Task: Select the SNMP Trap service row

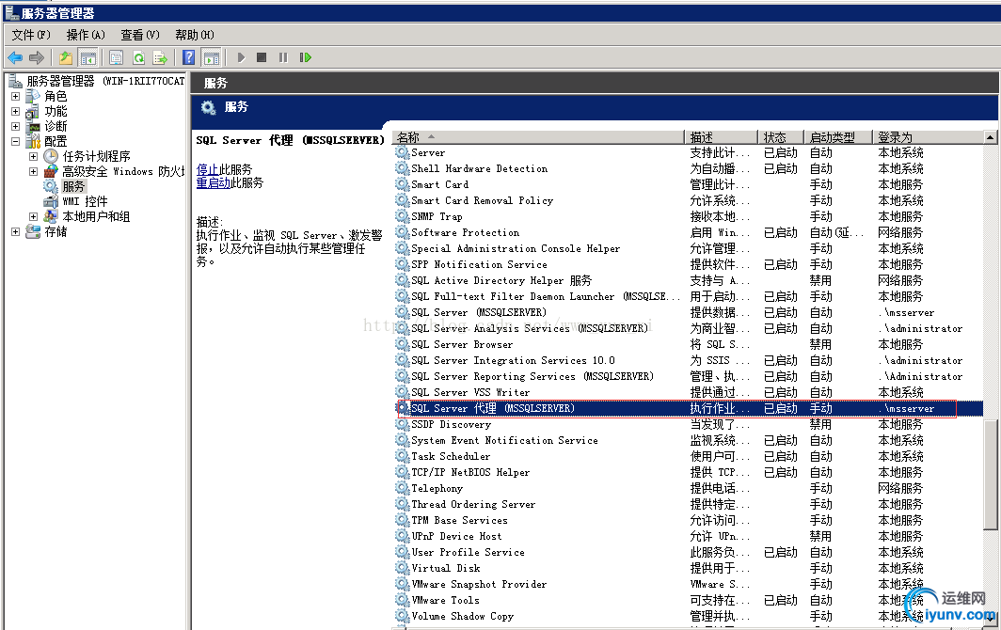Action: 689,217
